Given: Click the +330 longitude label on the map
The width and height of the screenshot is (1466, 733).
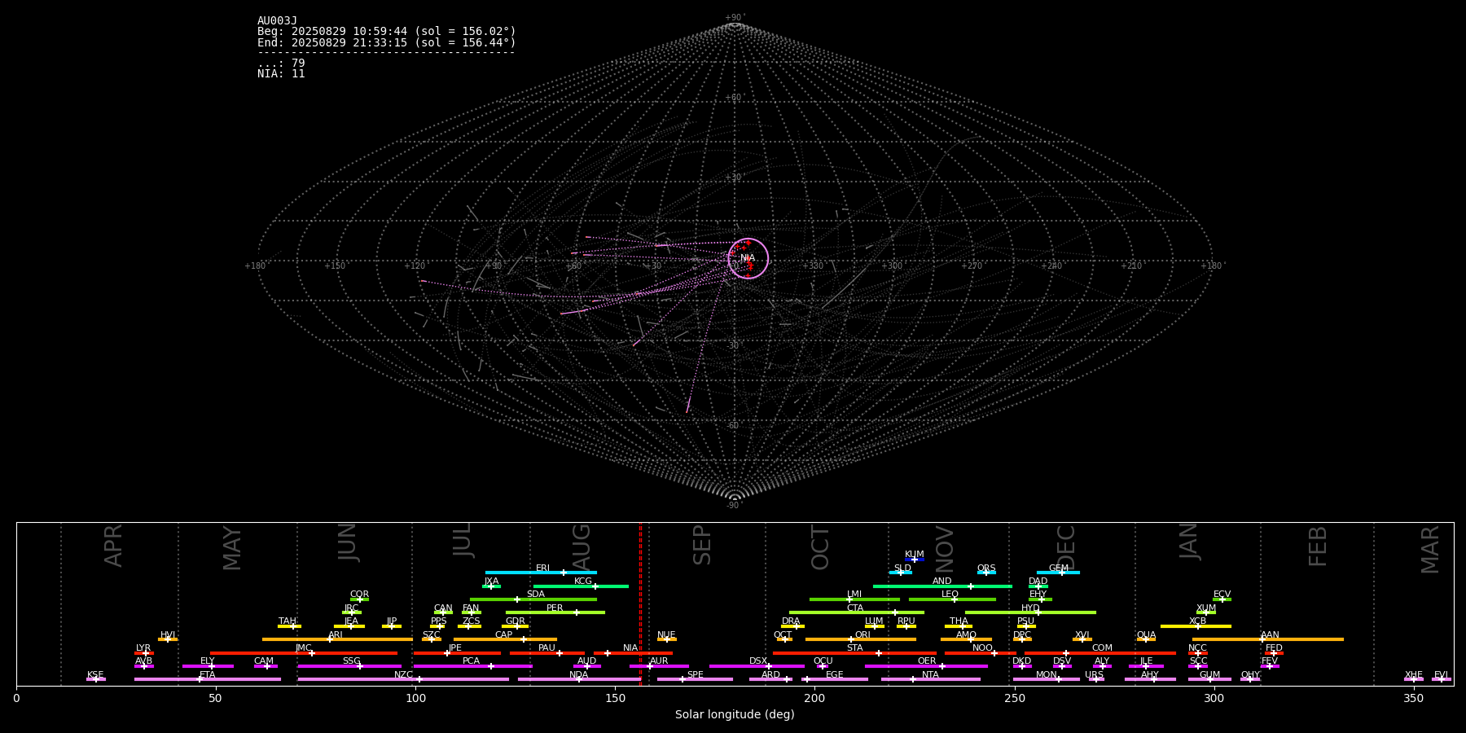Looking at the screenshot, I should 813,266.
